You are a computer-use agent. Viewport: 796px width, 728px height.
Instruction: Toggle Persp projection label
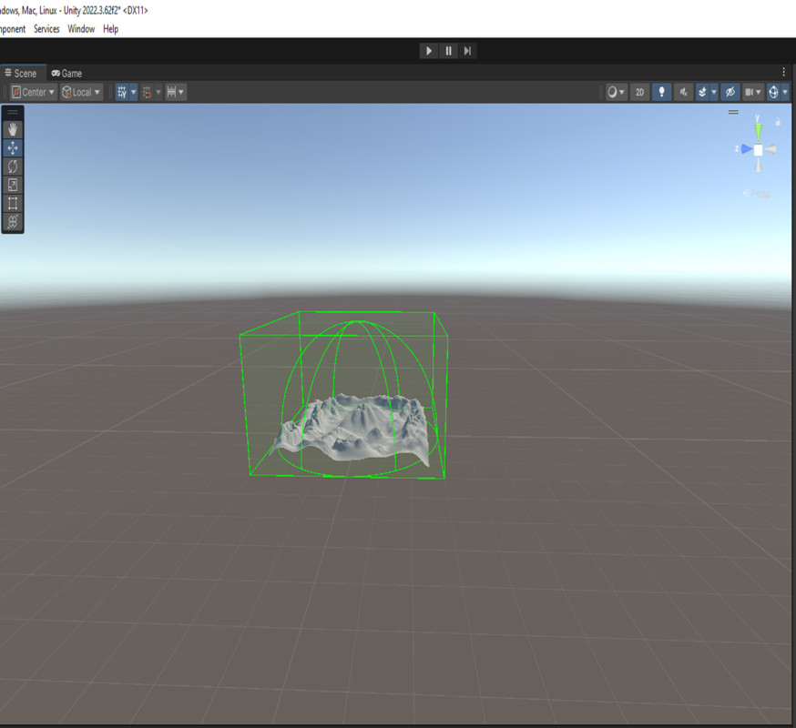(757, 193)
